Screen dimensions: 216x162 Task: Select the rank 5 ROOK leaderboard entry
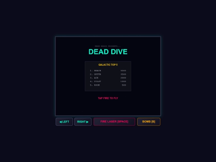point(108,85)
